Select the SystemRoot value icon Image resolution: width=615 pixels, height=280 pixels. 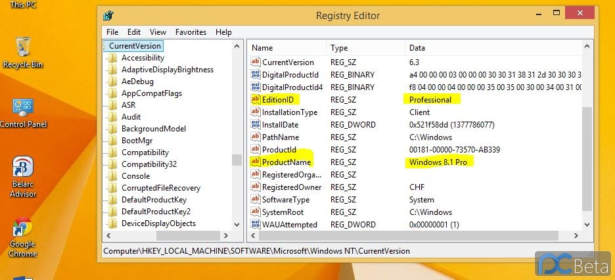[256, 212]
